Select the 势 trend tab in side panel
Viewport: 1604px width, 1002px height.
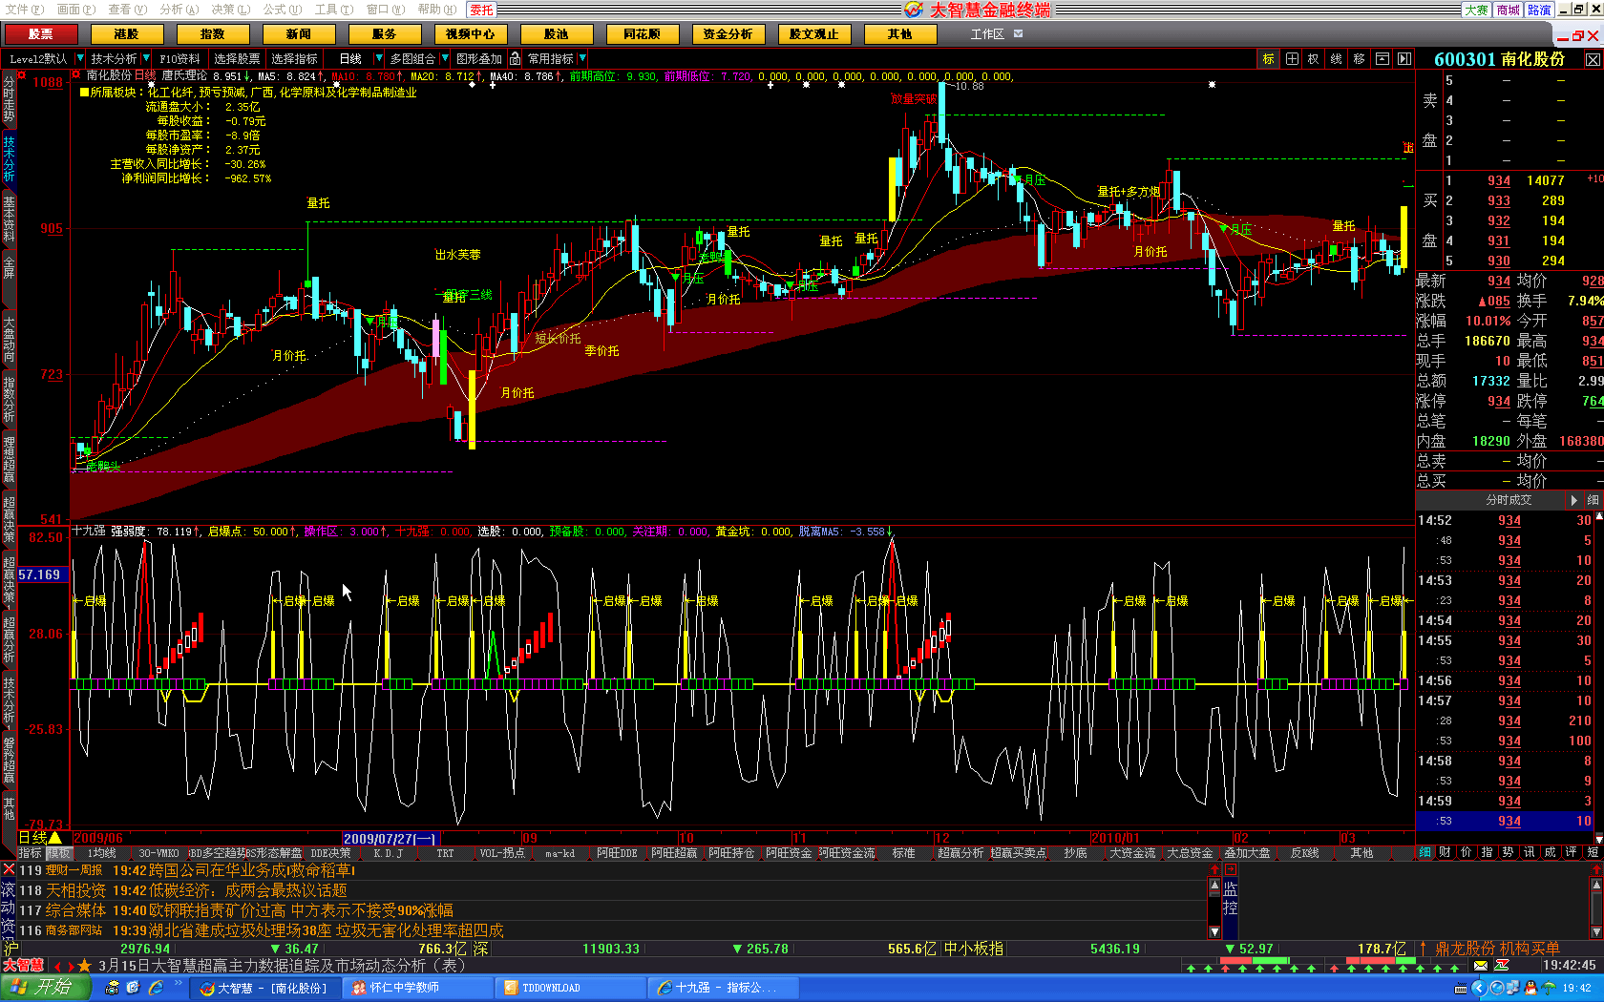pos(1509,852)
